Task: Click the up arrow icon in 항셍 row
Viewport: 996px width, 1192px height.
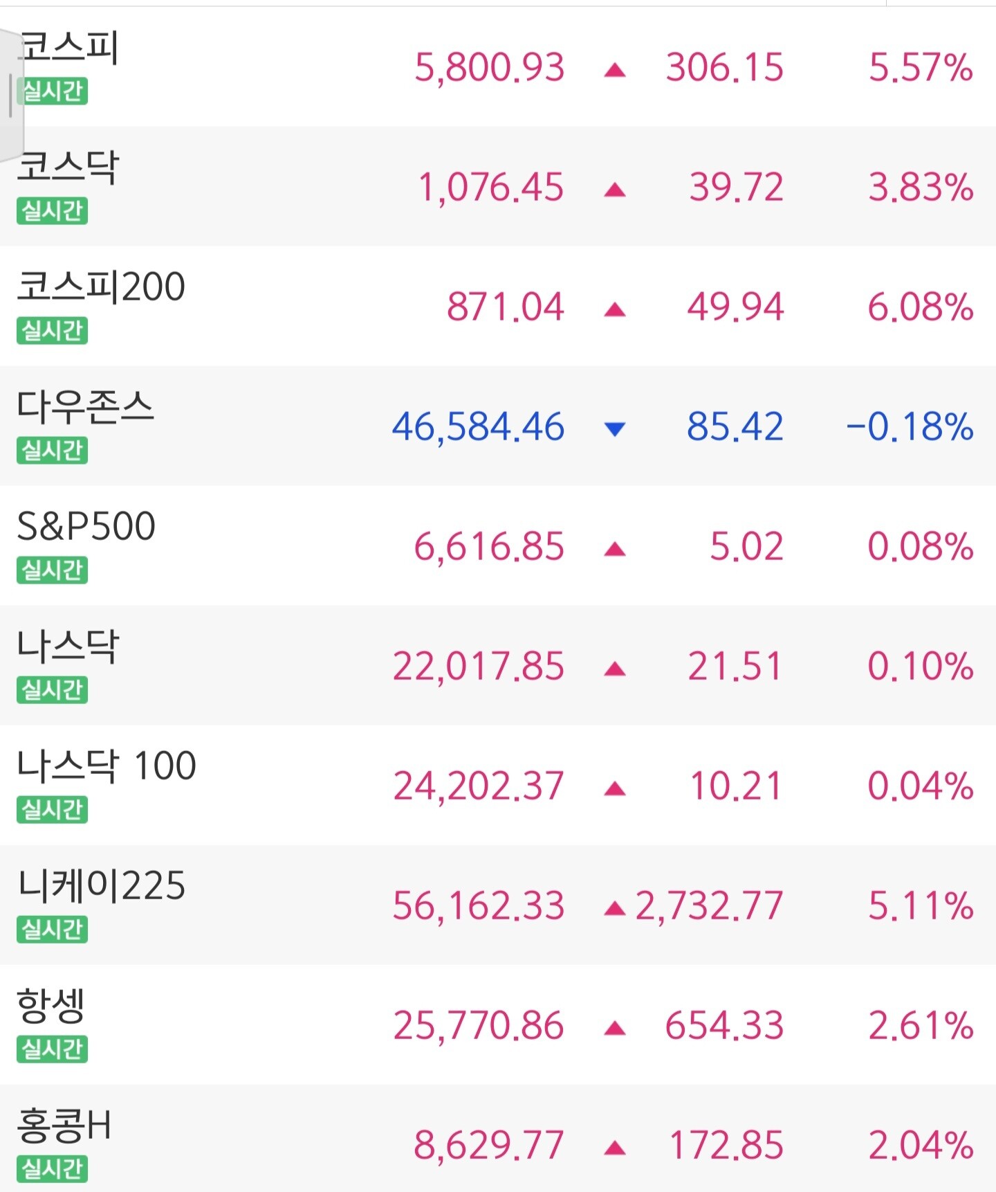Action: 614,1029
